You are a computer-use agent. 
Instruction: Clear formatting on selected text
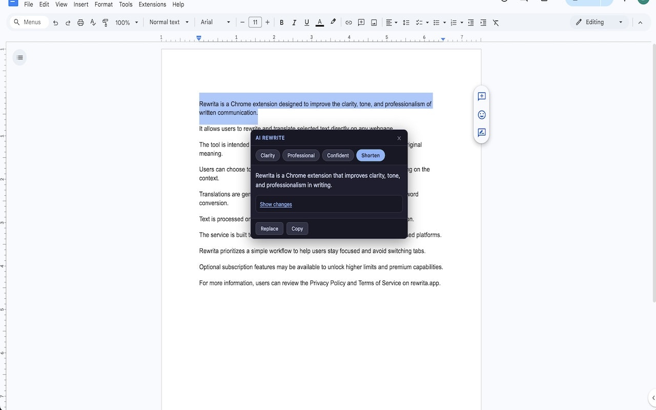pos(495,22)
